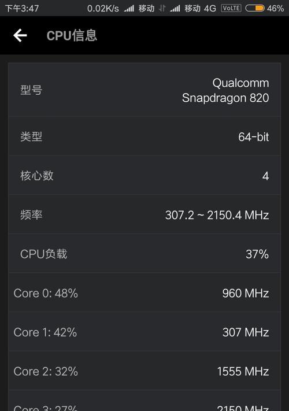Tap the Core 0: 48% entry

[46, 293]
